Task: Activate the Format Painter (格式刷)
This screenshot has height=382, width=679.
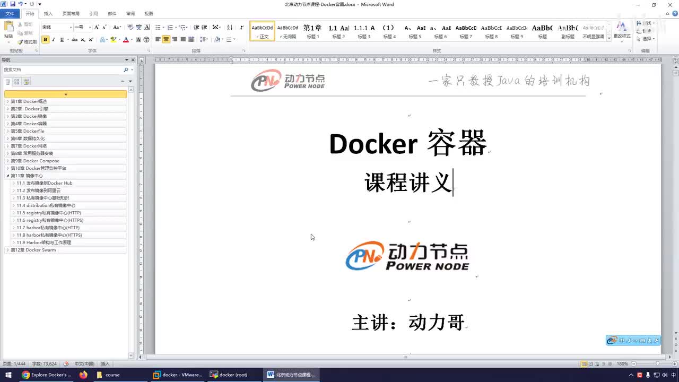Action: click(27, 42)
